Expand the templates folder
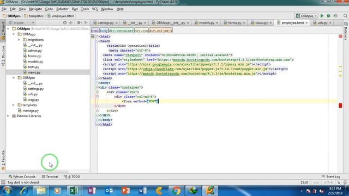 14,105
